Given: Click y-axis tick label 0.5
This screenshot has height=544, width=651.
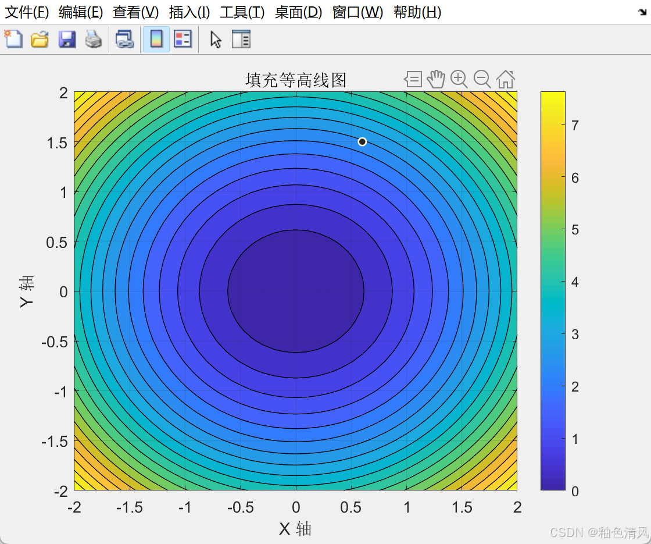Looking at the screenshot, I should (56, 242).
